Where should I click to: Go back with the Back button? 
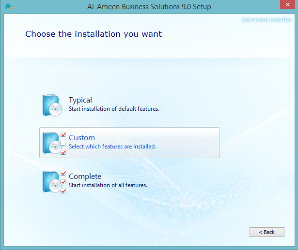coord(267,232)
